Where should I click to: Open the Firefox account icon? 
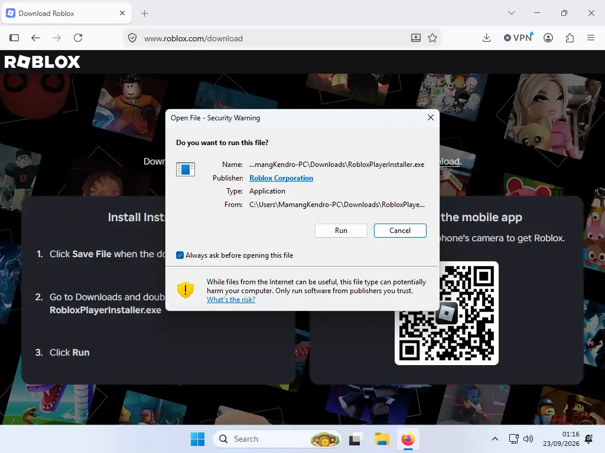[x=548, y=38]
